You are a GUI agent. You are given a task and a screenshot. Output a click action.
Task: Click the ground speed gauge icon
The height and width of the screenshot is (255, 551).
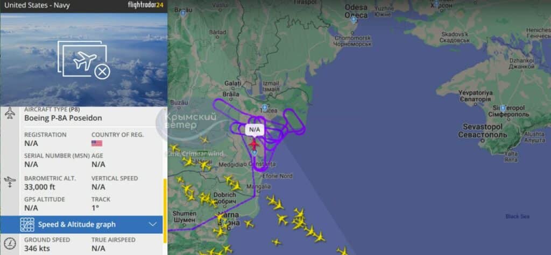(10, 243)
